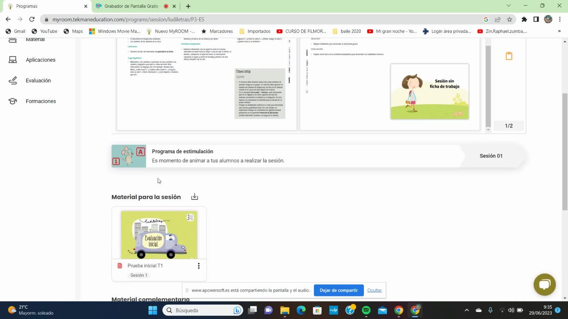Open the Gmail bookmark
The width and height of the screenshot is (568, 319).
point(16,31)
